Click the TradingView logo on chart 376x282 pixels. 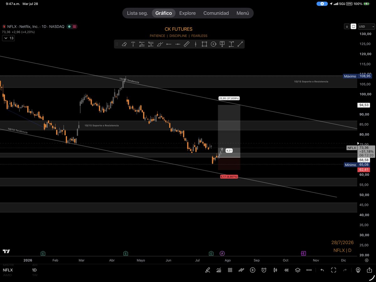[x=6, y=251]
